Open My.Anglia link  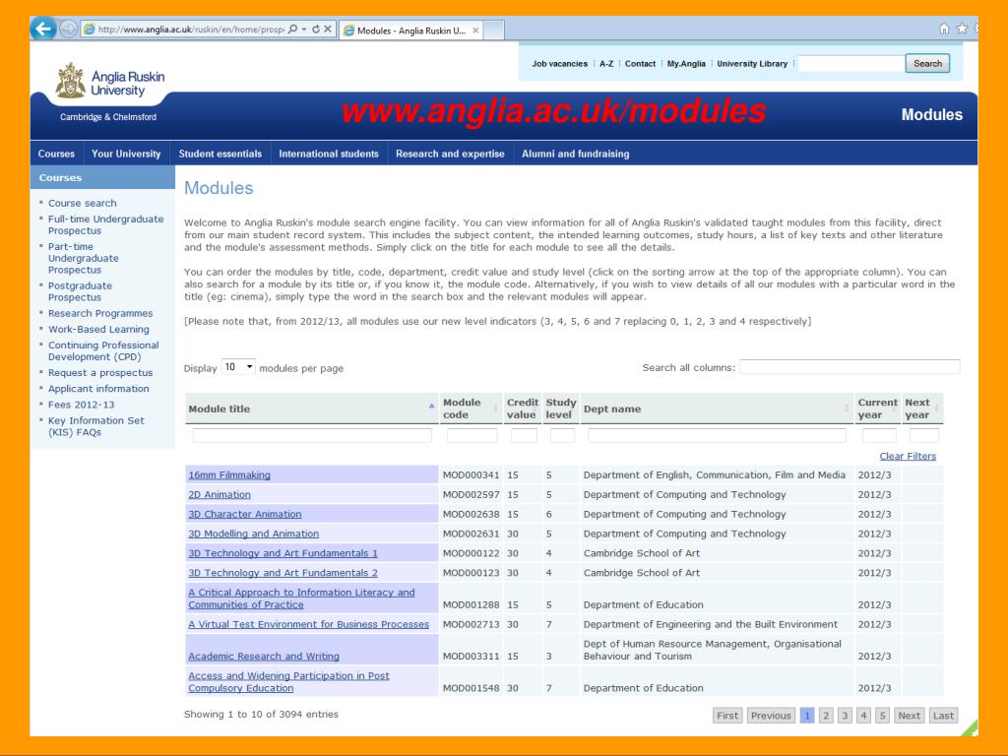point(686,64)
